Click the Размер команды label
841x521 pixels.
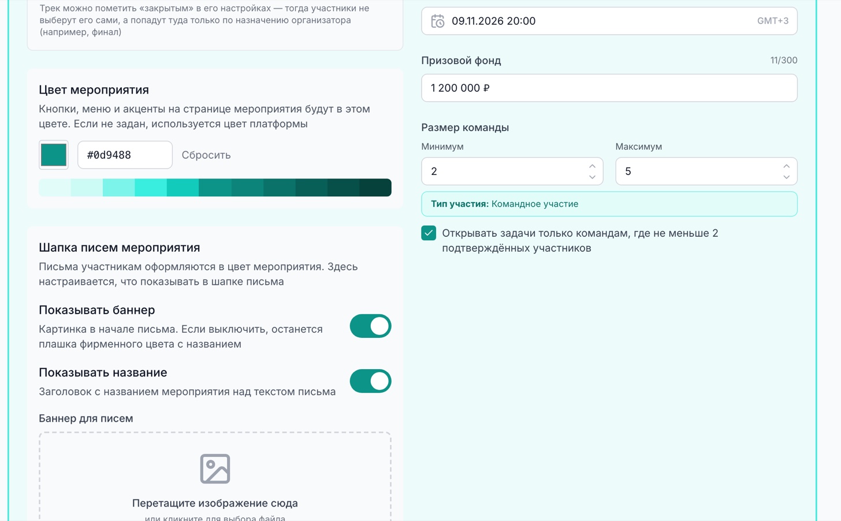tap(465, 127)
